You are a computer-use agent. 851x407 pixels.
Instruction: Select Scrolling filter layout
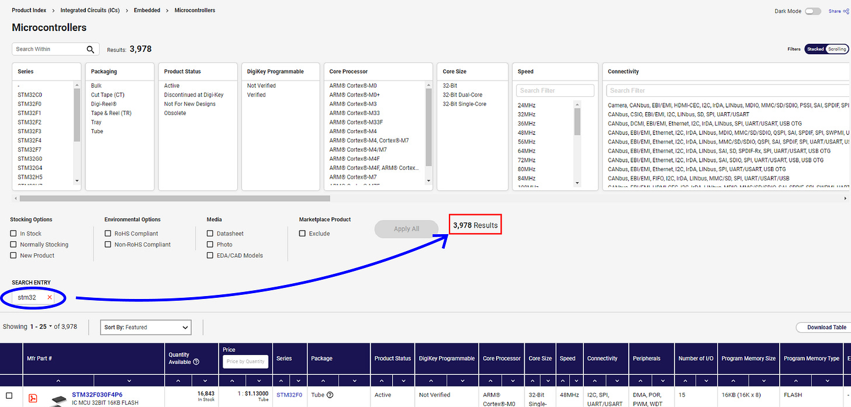837,49
